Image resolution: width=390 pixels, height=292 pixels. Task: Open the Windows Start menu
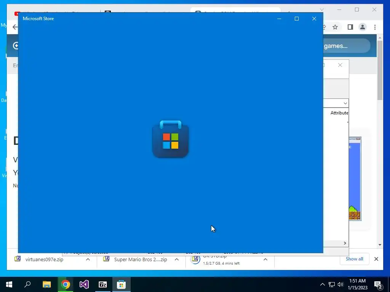tap(9, 284)
